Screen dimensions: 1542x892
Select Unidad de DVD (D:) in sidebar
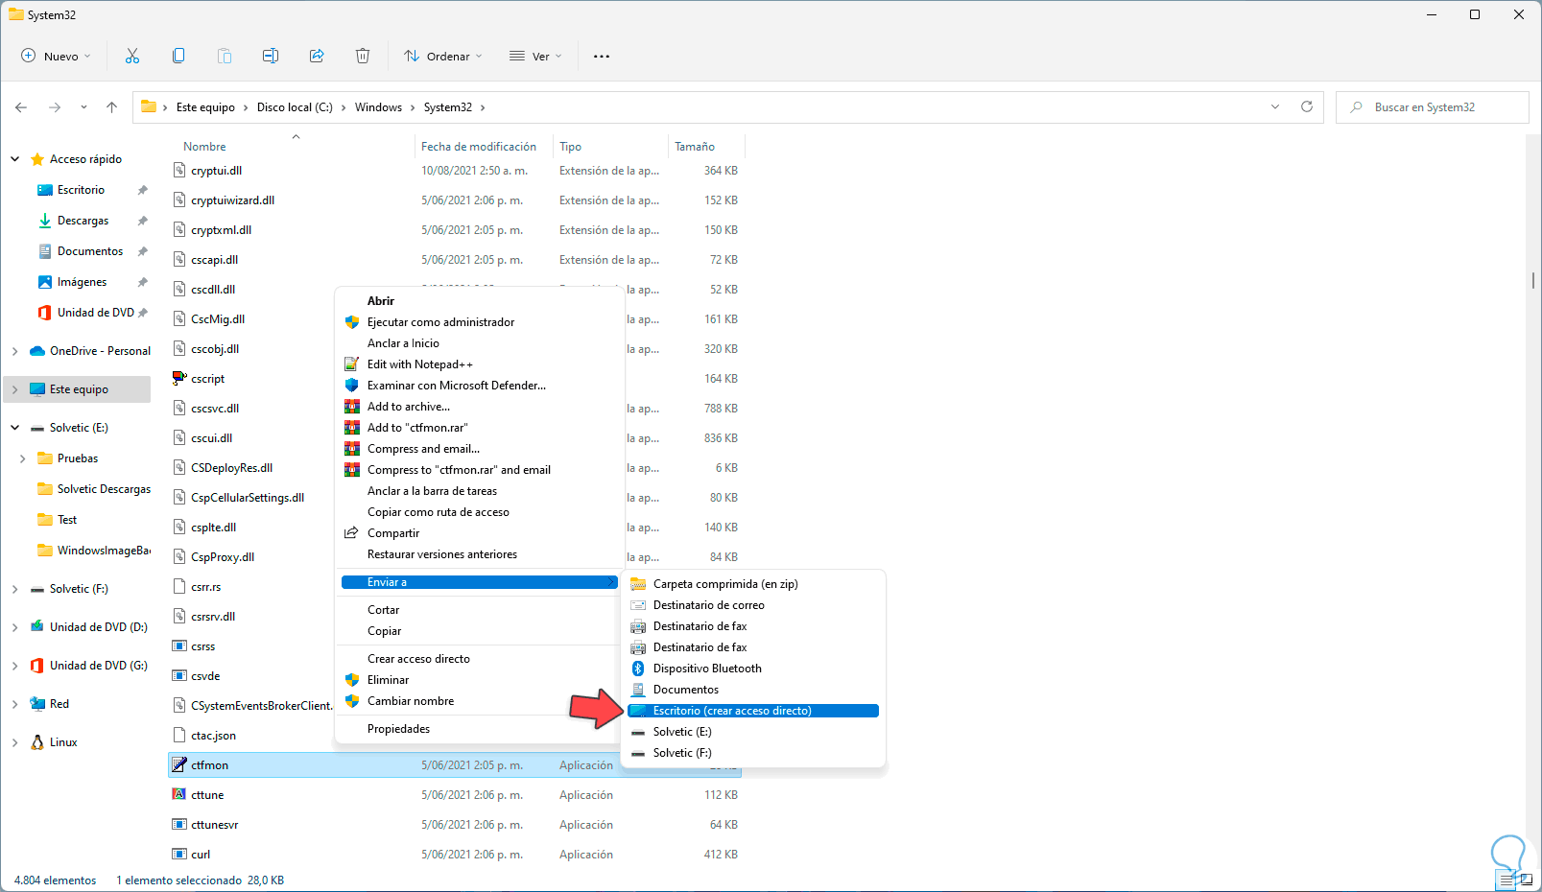[99, 627]
